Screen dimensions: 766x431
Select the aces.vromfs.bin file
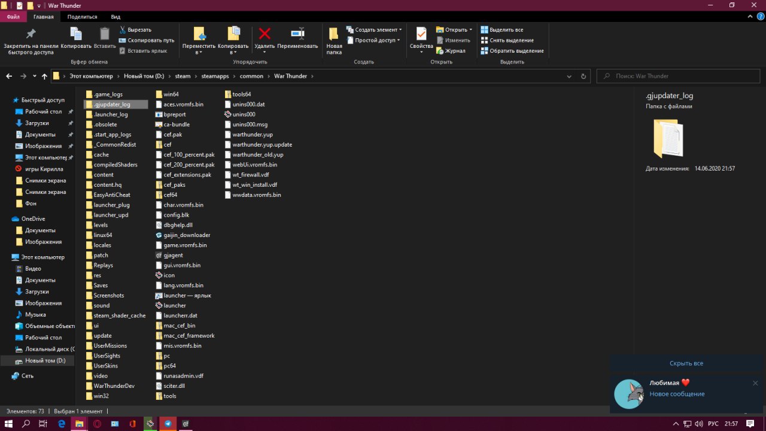pyautogui.click(x=183, y=104)
